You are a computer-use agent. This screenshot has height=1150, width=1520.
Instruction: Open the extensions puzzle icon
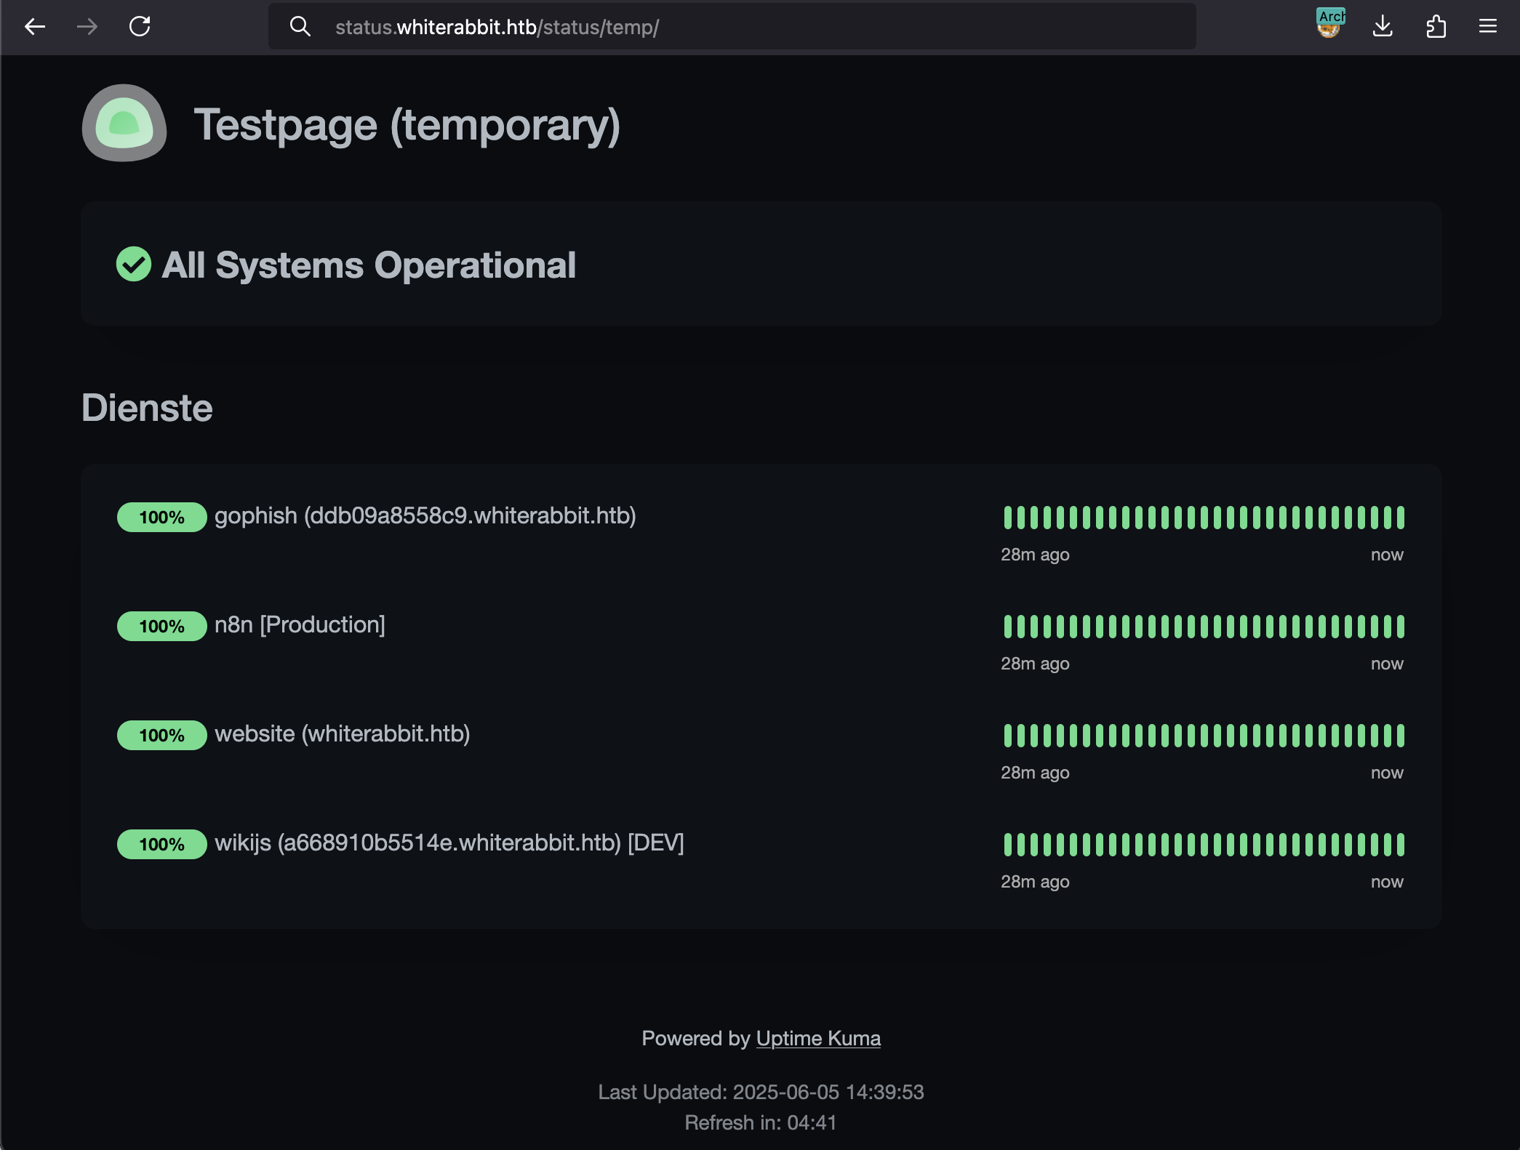tap(1436, 27)
